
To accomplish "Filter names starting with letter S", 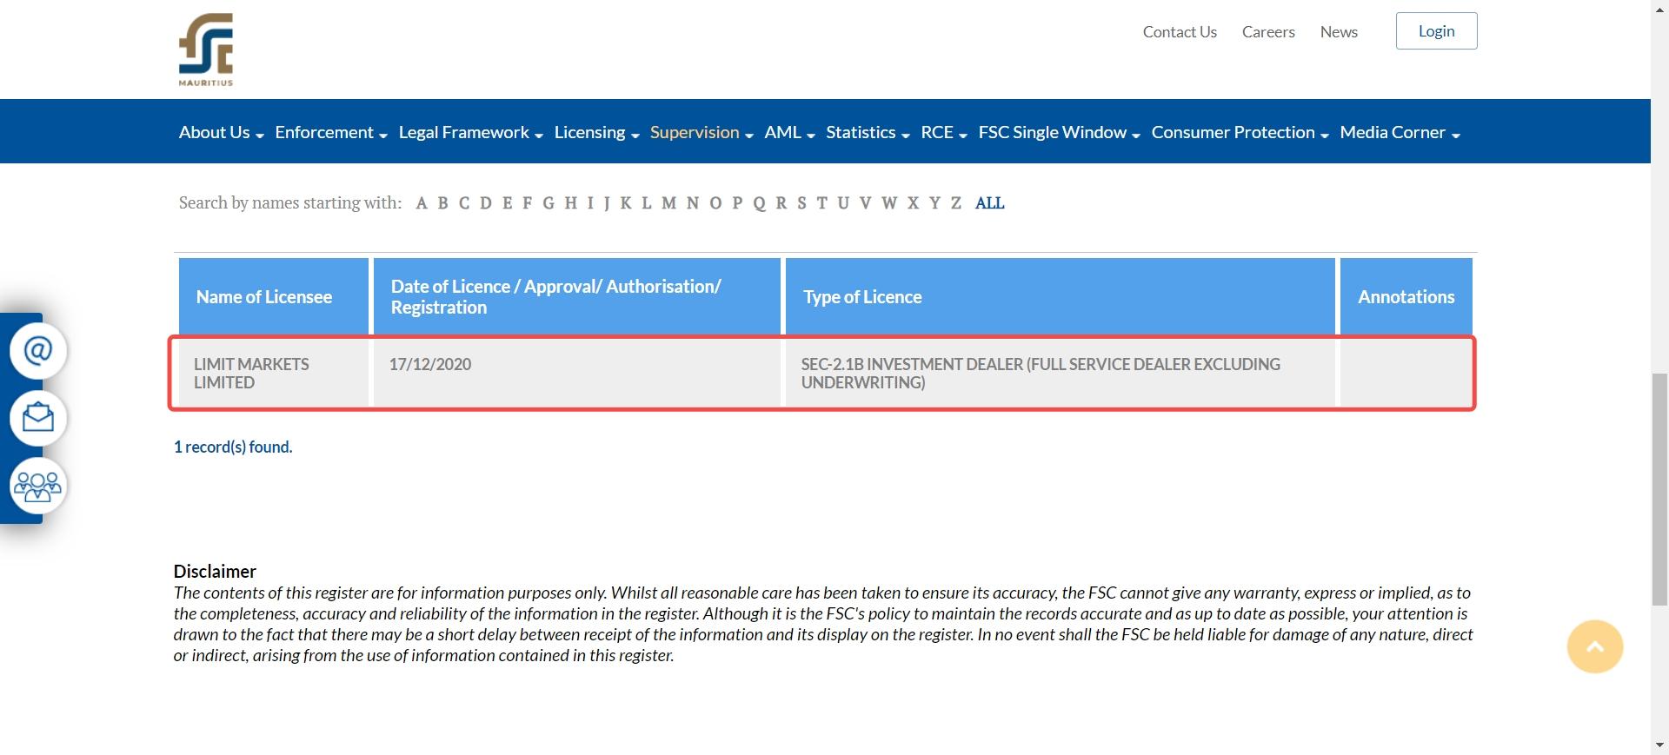I will pos(801,203).
